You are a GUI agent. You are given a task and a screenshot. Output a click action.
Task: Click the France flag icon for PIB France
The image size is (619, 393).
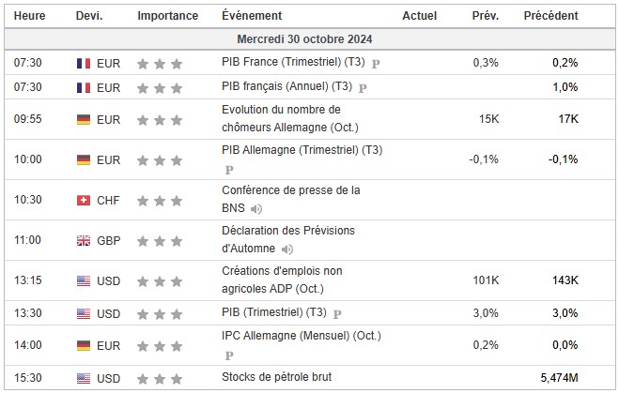click(x=82, y=63)
